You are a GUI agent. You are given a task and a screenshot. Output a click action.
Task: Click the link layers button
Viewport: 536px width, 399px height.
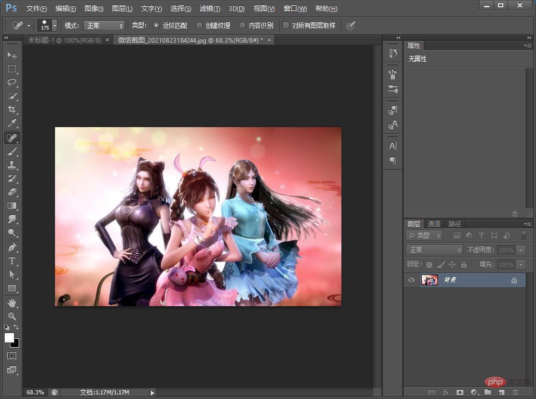(432, 392)
